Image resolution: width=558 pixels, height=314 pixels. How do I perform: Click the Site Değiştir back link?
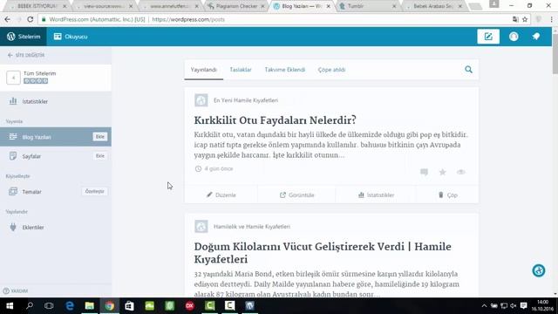point(26,55)
